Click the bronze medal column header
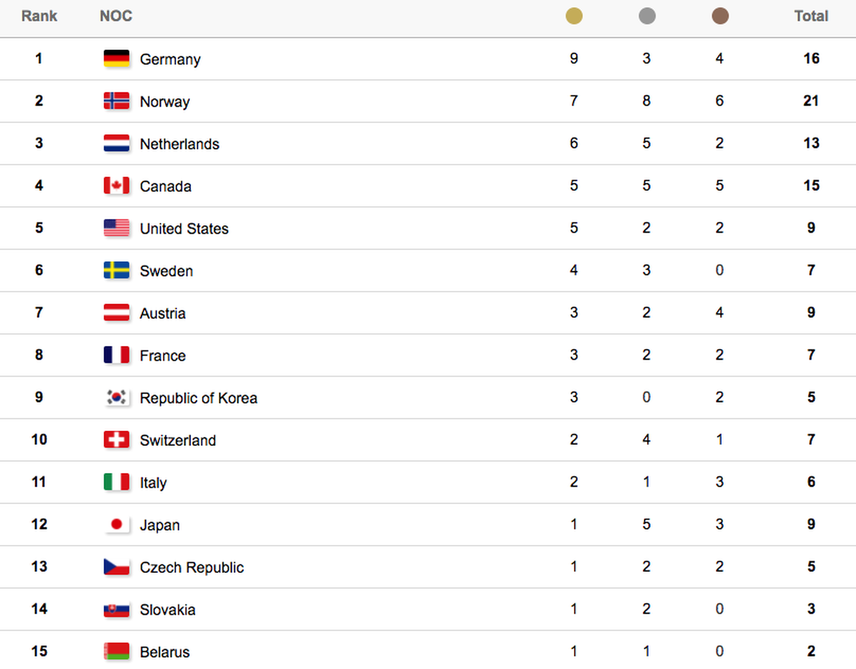Image resolution: width=856 pixels, height=669 pixels. point(720,16)
